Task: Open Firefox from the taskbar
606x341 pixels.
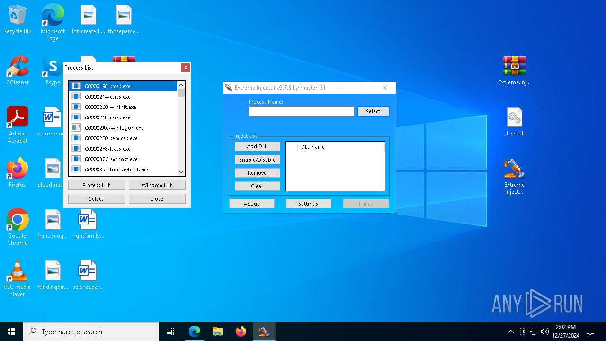Action: click(241, 332)
